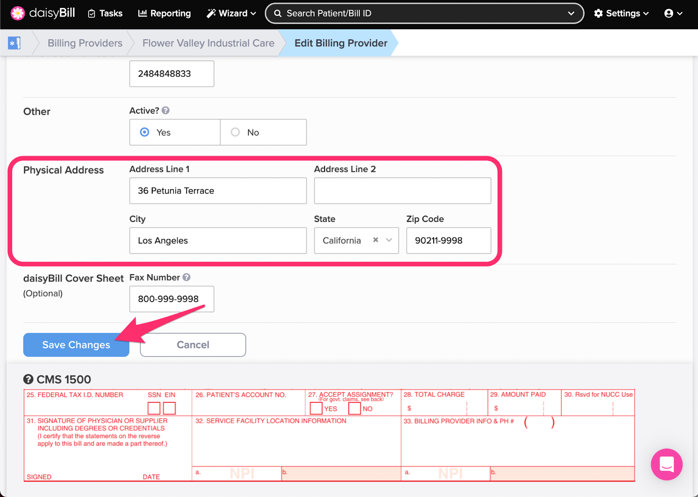Click the Wizard wand icon

211,14
